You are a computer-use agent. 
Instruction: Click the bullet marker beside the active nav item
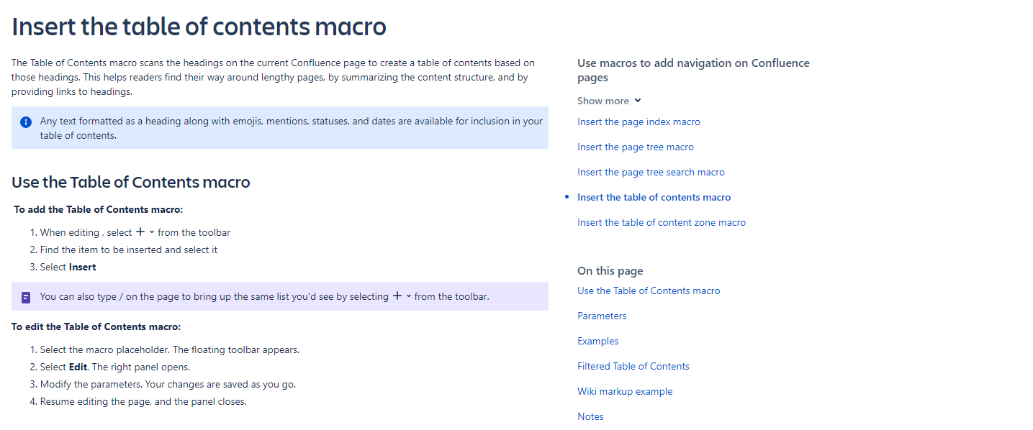(567, 197)
